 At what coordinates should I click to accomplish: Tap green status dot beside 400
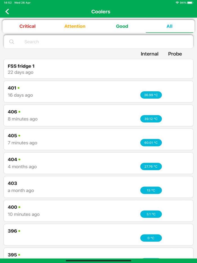[19, 207]
